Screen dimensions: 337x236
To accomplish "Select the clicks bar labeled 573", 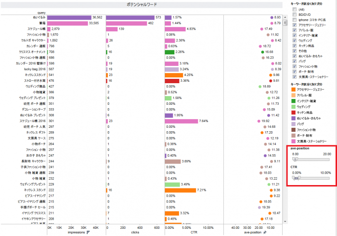I will (x=130, y=17).
